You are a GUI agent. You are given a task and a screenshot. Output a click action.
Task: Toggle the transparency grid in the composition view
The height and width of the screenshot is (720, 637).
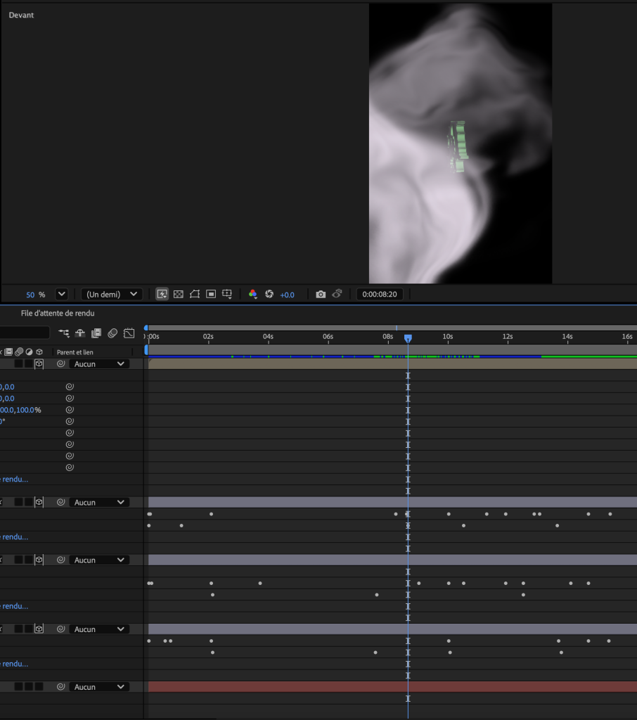click(178, 294)
